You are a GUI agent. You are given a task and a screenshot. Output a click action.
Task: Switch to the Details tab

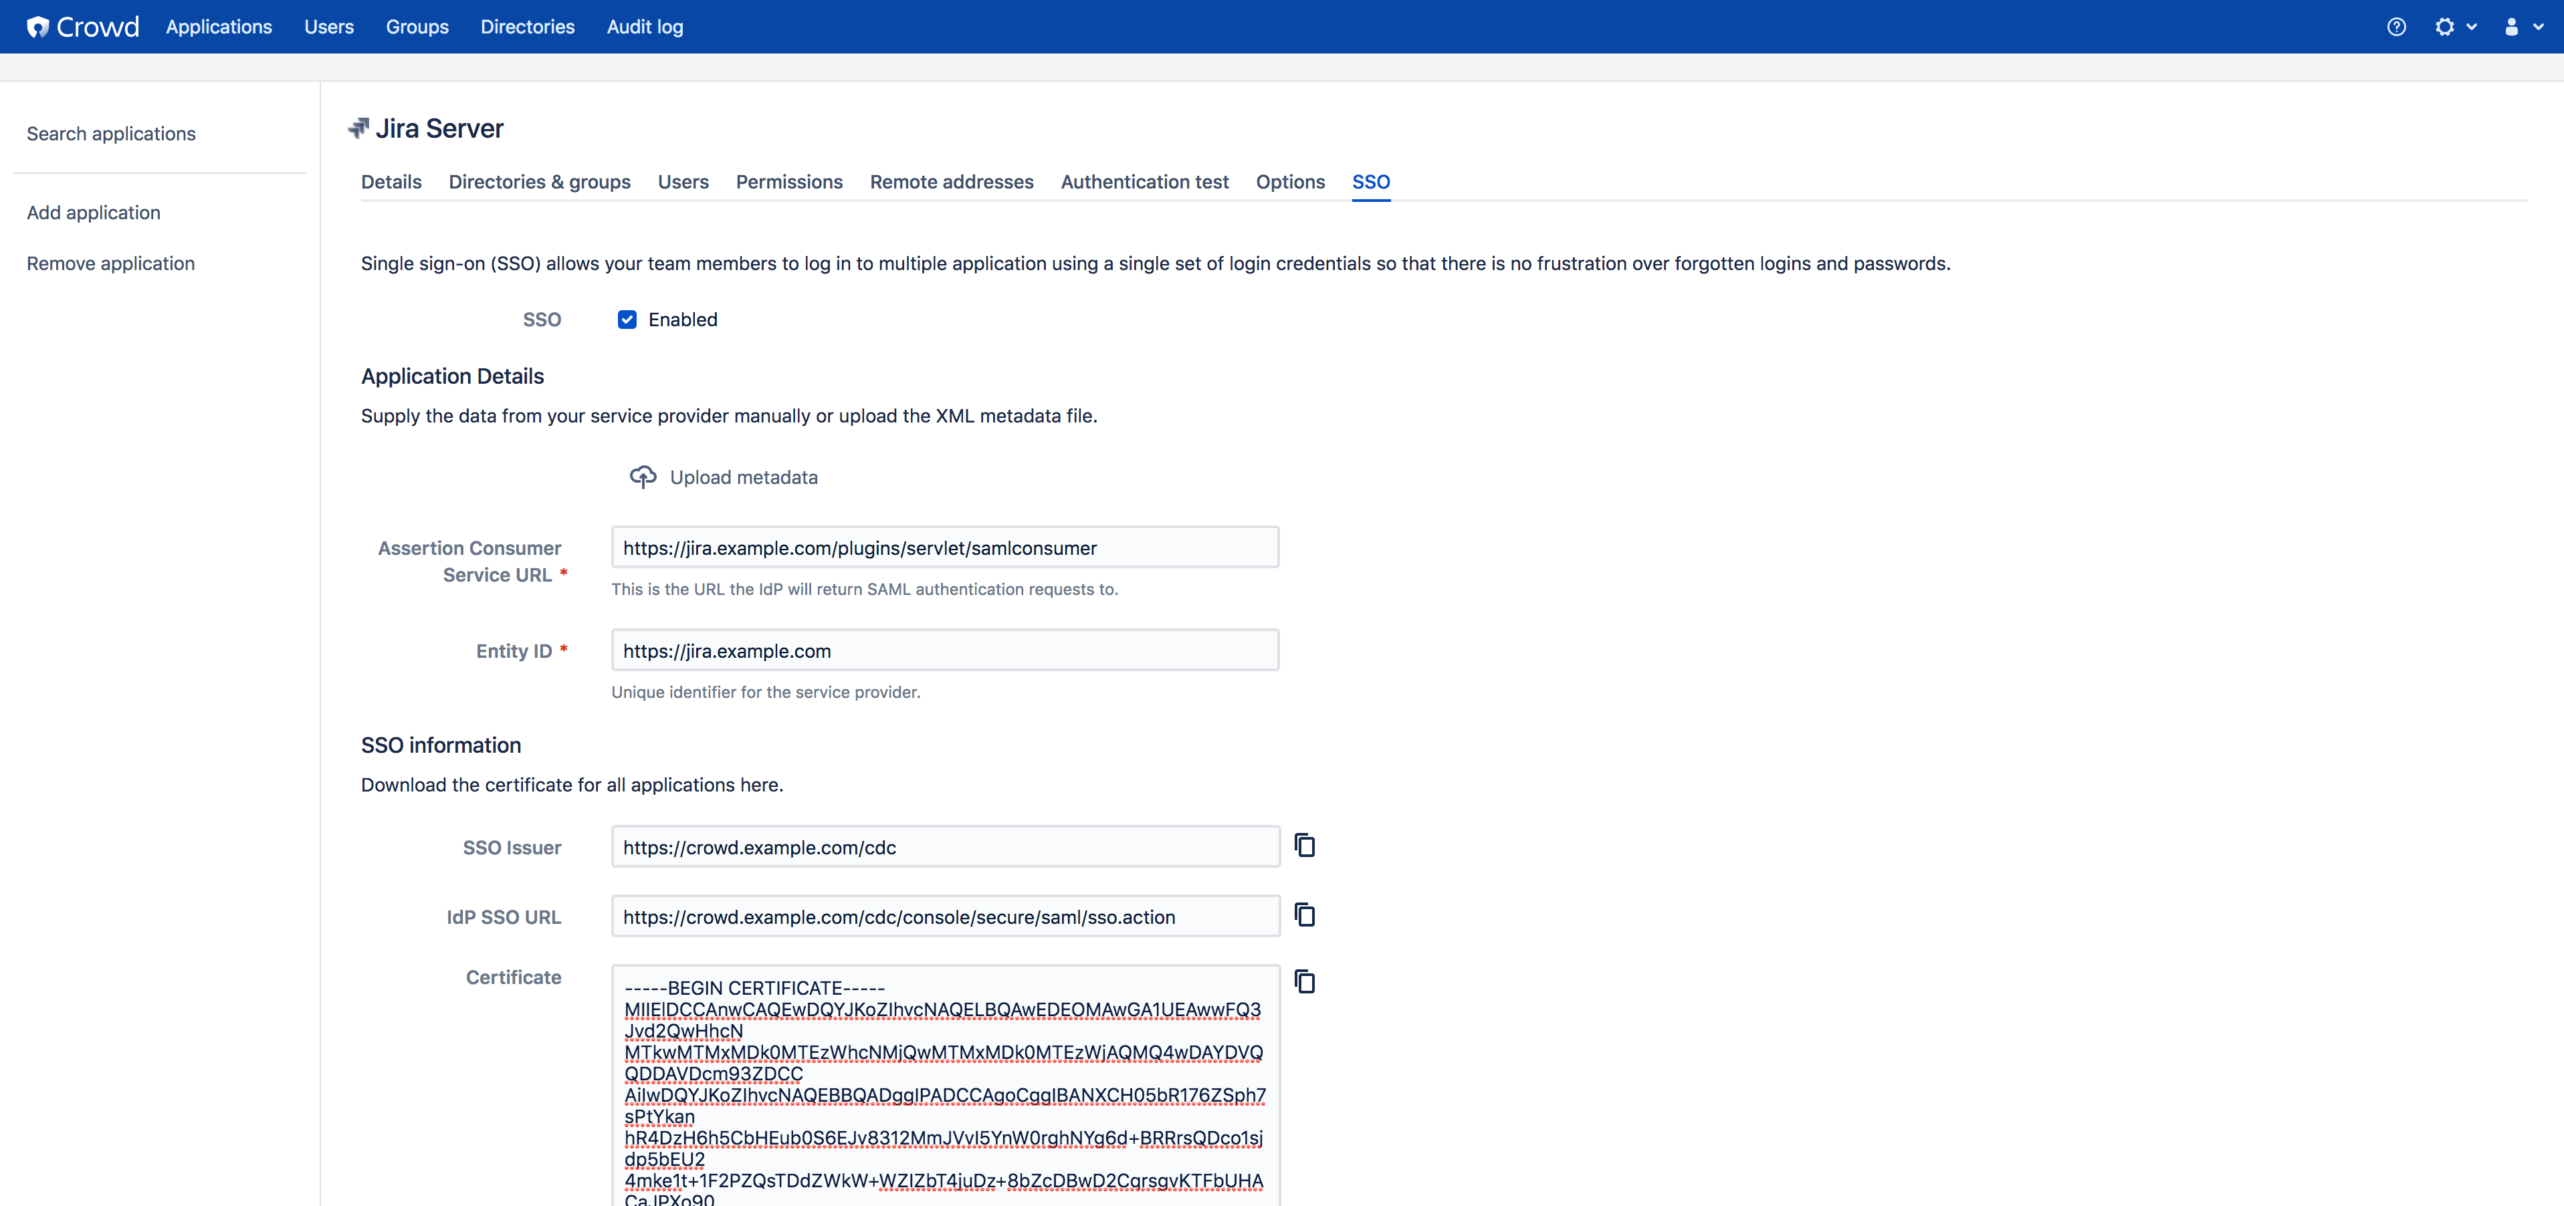(393, 181)
